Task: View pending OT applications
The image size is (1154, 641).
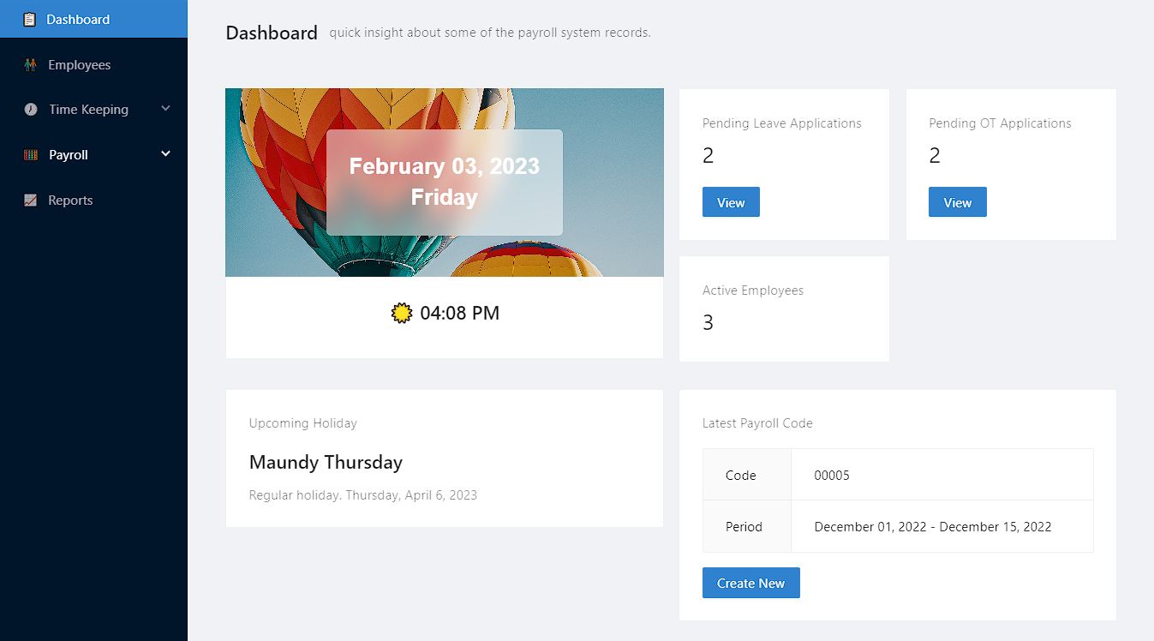Action: (x=957, y=202)
